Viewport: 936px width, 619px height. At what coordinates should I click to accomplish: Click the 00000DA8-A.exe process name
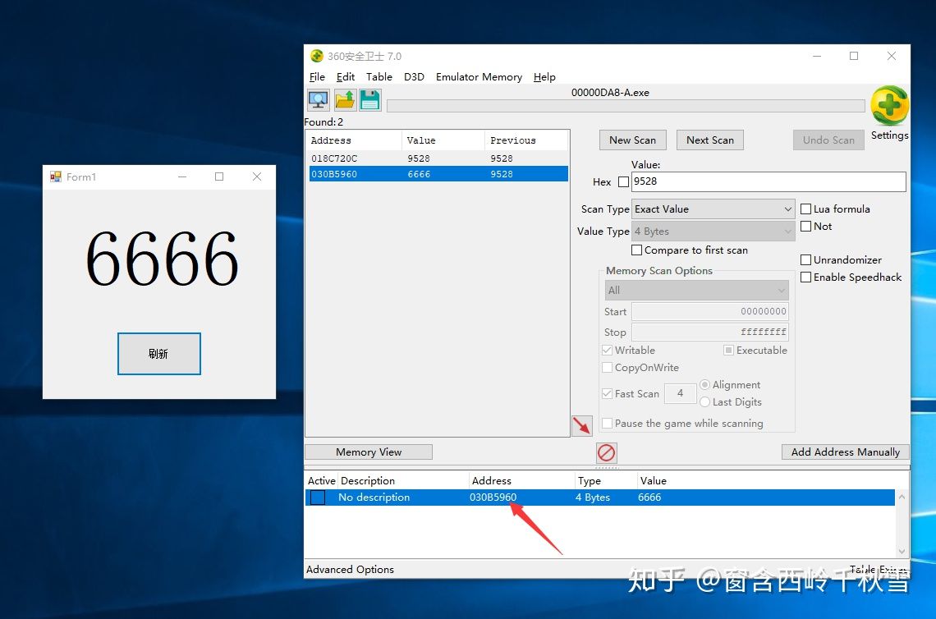pos(610,93)
